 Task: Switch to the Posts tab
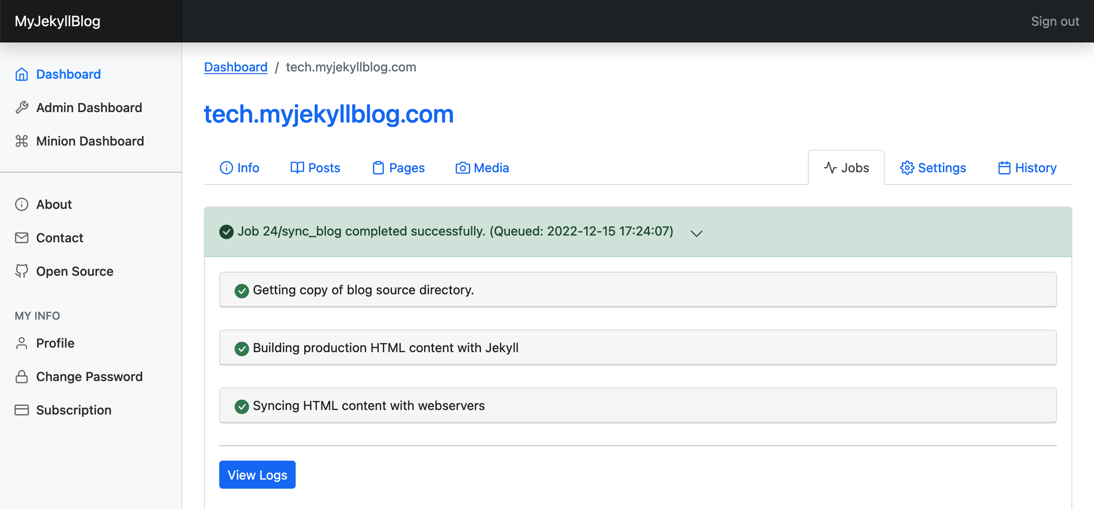315,168
